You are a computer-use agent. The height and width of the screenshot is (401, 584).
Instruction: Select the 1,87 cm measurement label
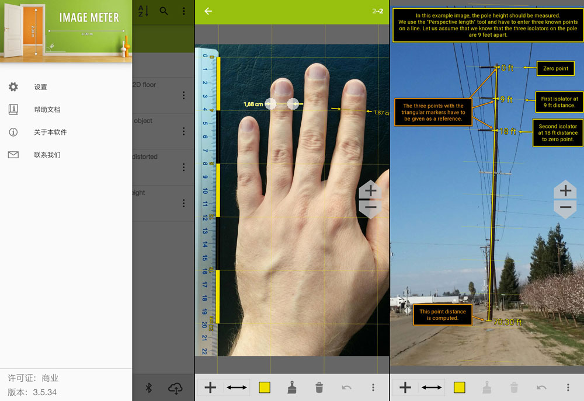(381, 113)
